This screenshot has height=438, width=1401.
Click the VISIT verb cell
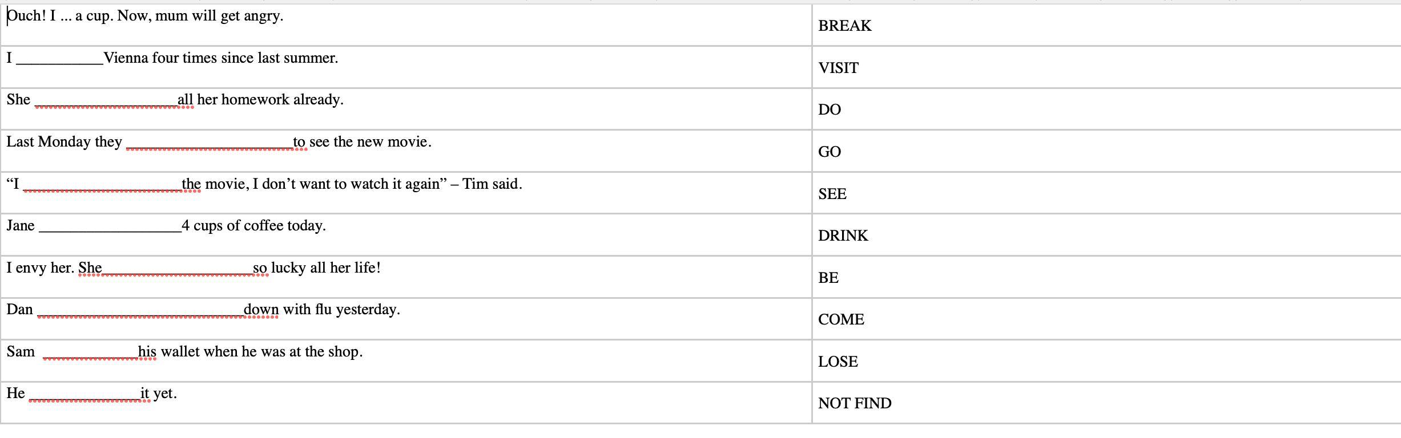(x=838, y=68)
